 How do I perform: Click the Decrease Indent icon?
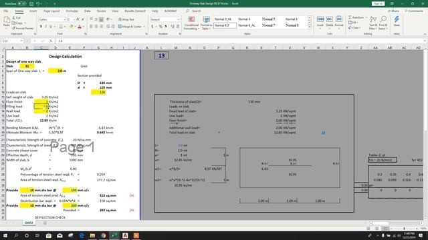[x=108, y=27]
